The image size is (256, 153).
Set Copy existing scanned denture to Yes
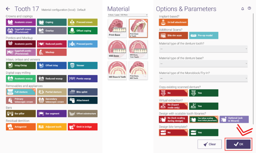tap(204, 93)
